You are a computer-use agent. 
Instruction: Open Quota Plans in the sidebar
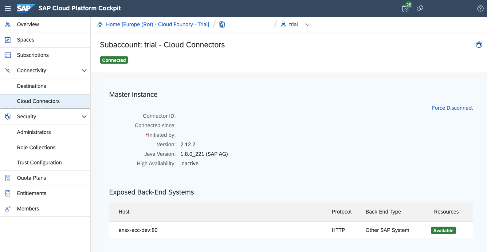(45, 178)
